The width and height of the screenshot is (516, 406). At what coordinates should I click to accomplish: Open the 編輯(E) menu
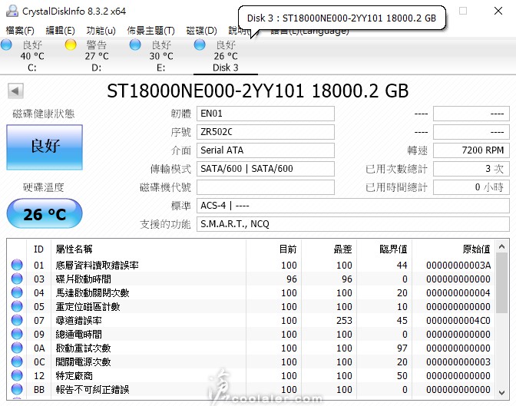[60, 31]
